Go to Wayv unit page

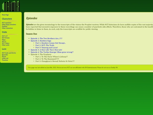pos(4,39)
